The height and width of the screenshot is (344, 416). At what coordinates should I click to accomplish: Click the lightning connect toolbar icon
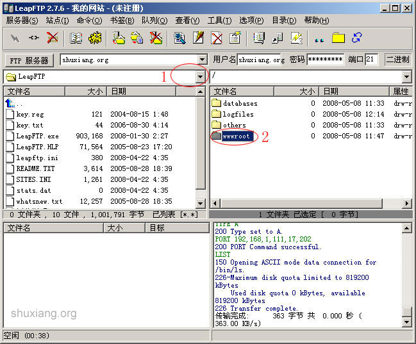(x=15, y=38)
